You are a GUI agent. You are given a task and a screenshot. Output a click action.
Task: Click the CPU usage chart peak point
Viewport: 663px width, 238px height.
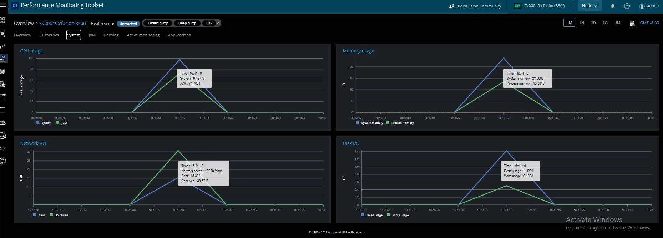click(x=179, y=59)
